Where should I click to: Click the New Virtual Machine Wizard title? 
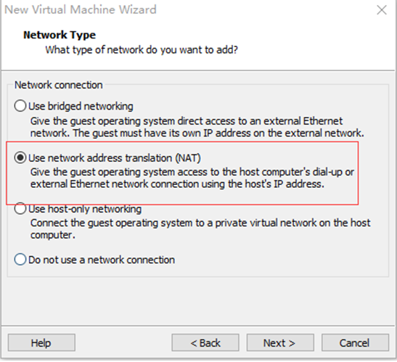point(81,9)
